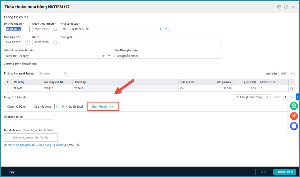
Task: Open the Loại tiền VND dropdown
Action: coord(287,74)
